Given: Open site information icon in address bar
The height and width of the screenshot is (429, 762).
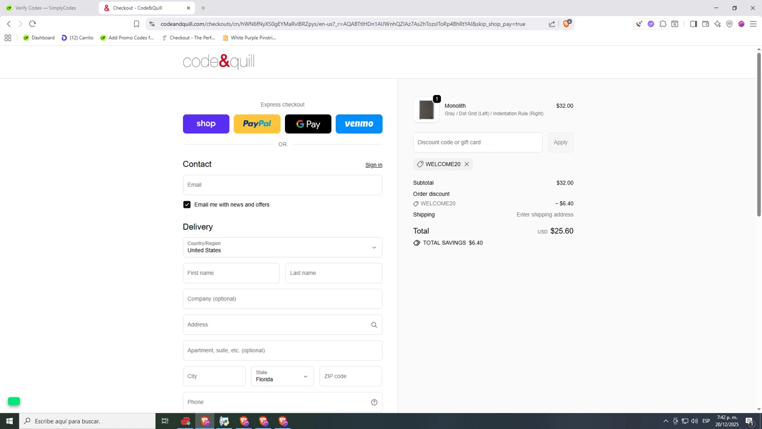Looking at the screenshot, I should (152, 24).
